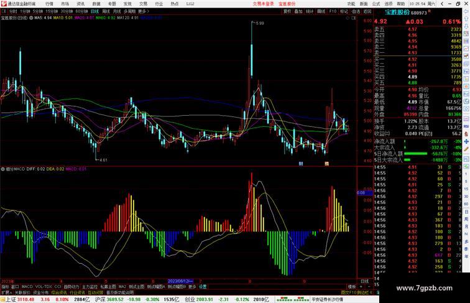Select the CCI indicator tab
Image resolution: width=470 pixels, height=303 pixels.
click(x=58, y=287)
